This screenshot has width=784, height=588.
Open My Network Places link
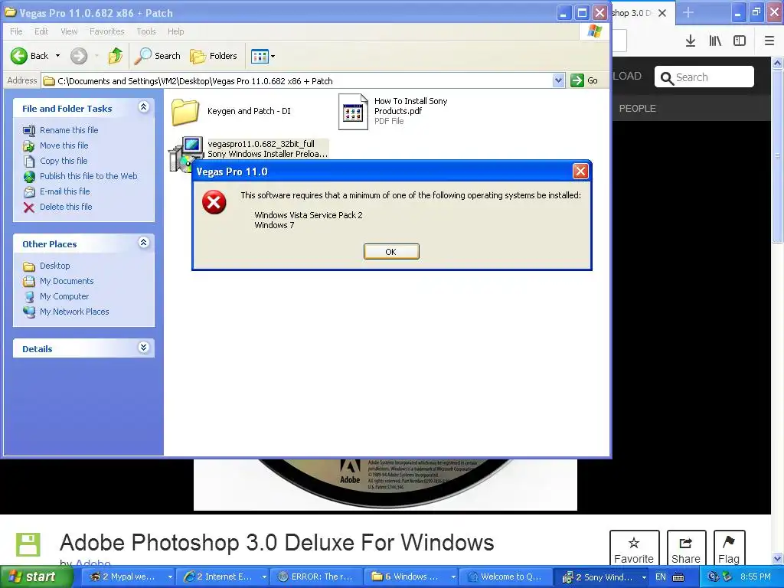click(74, 312)
